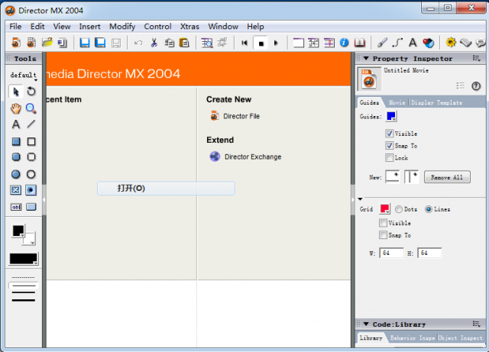The width and height of the screenshot is (489, 352).
Task: Click the Stop playback button
Action: 261,43
